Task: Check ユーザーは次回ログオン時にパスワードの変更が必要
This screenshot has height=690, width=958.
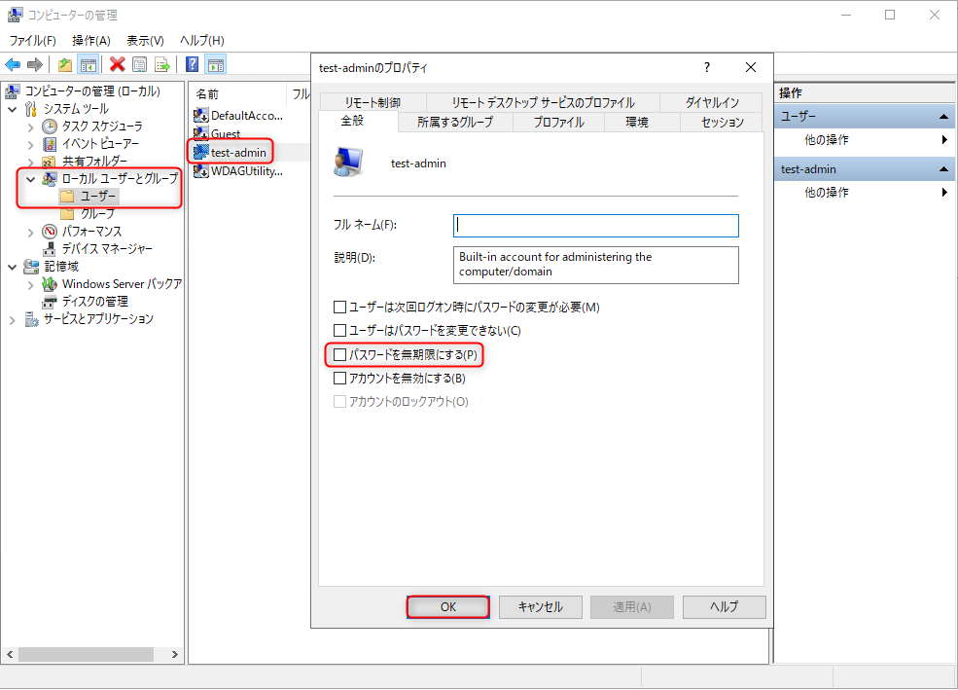Action: click(x=339, y=307)
